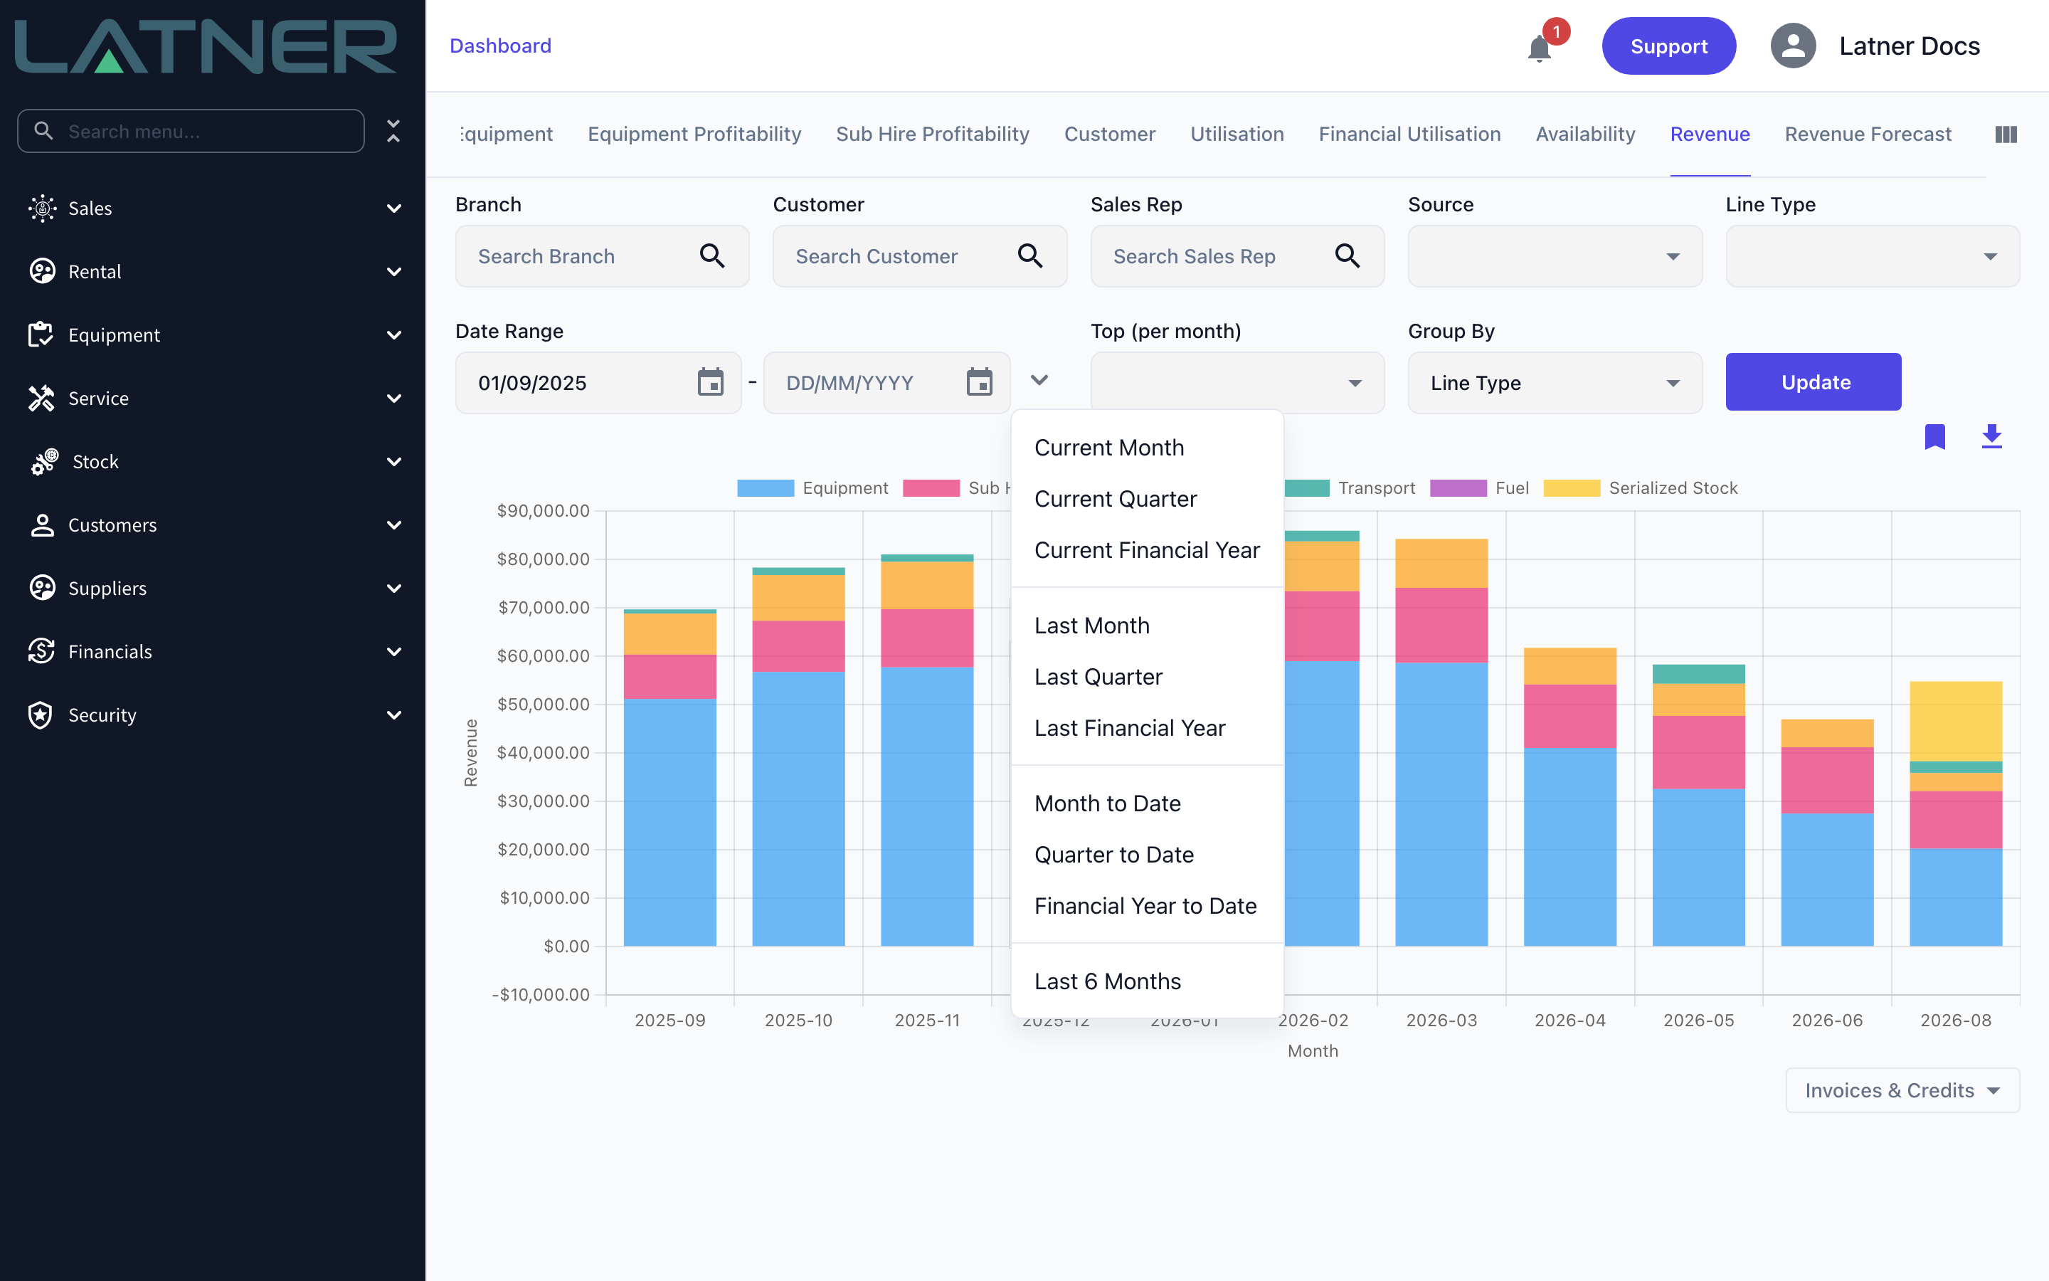Download the revenue chart

coord(1991,437)
